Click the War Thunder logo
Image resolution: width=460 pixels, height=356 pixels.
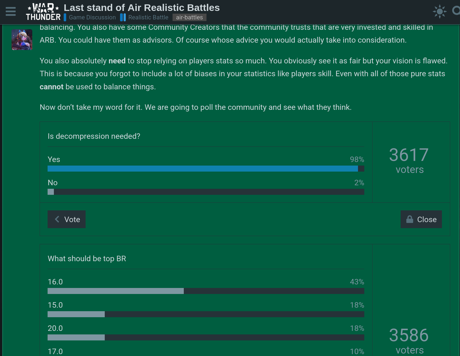[x=43, y=12]
